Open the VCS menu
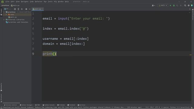The image size is (194, 109). click(x=55, y=2)
